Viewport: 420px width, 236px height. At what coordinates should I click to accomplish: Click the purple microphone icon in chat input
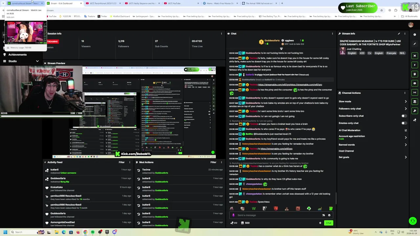[x=233, y=215]
